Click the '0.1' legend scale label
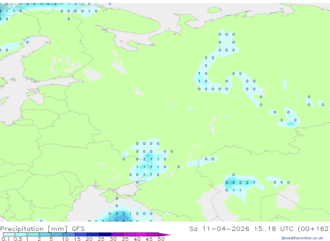330x241 pixels. [x=6, y=239]
